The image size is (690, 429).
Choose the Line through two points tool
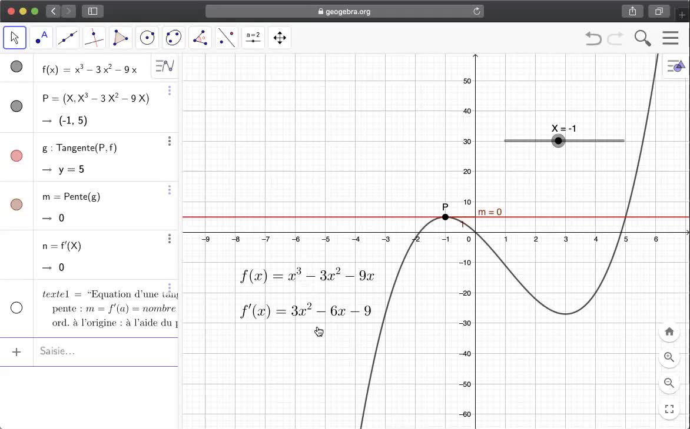68,38
